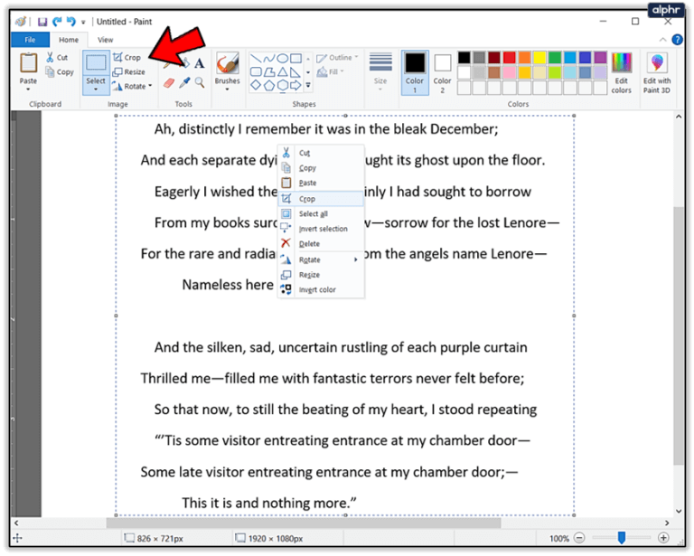Click Crop in the Image ribbon group

click(x=127, y=57)
